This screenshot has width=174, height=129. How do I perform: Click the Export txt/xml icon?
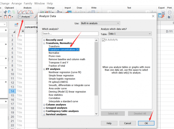coord(161,14)
